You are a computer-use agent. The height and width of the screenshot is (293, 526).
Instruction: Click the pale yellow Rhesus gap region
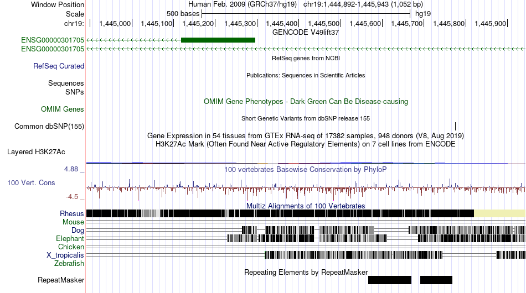click(499, 213)
